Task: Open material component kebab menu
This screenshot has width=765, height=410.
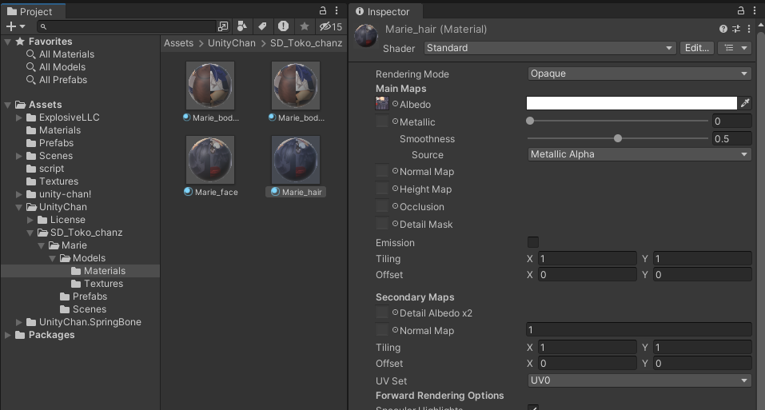Action: pyautogui.click(x=749, y=30)
